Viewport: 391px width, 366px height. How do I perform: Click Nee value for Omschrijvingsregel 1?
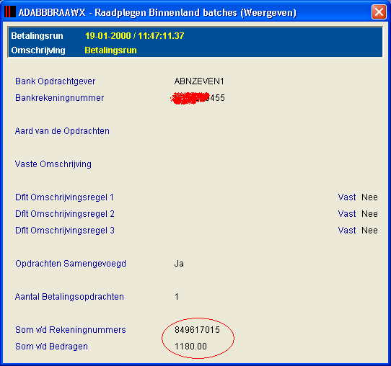369,197
